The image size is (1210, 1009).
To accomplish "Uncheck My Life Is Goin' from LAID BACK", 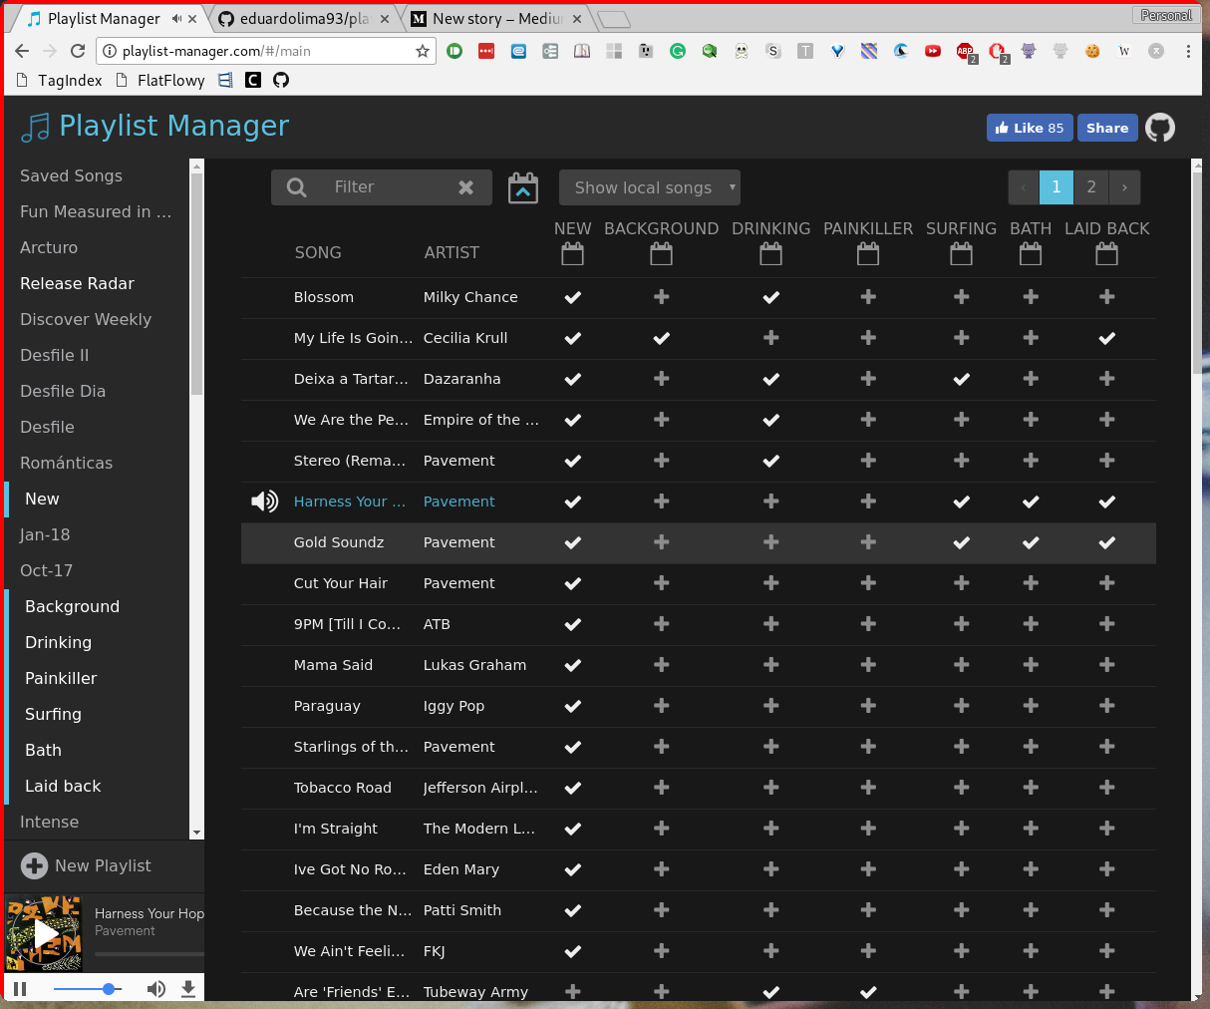I will pos(1106,338).
